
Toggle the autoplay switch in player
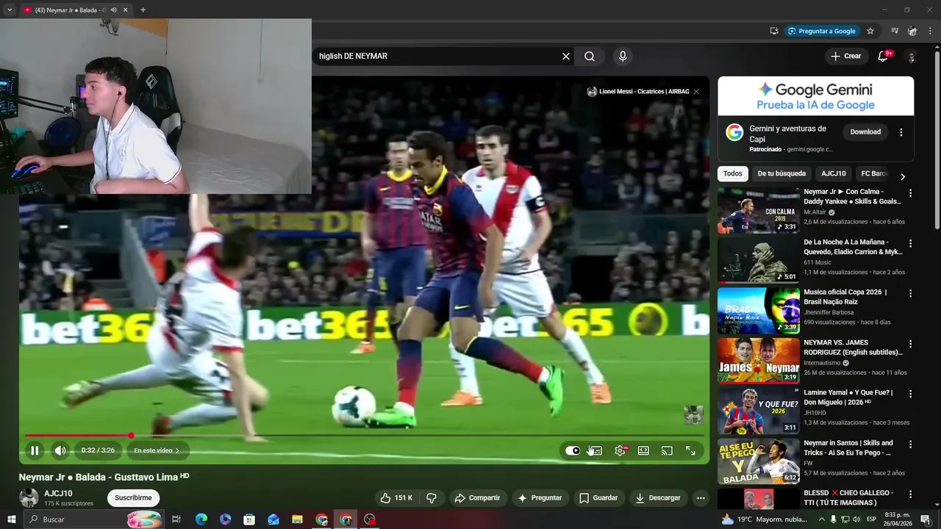[573, 451]
